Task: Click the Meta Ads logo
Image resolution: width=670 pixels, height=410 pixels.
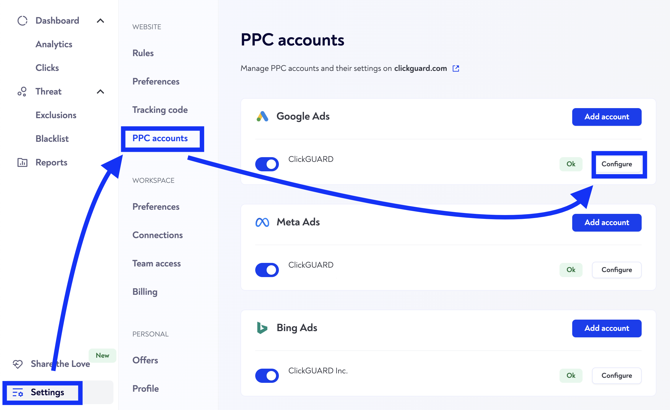Action: tap(262, 222)
